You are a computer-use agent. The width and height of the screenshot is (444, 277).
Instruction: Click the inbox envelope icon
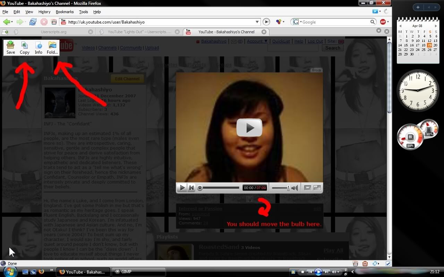(x=234, y=42)
